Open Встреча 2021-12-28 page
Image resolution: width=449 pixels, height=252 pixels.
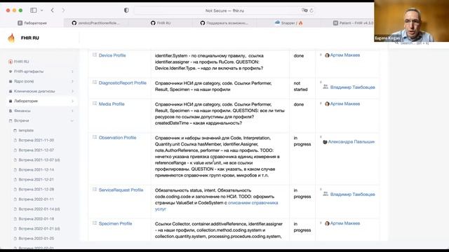tap(36, 189)
